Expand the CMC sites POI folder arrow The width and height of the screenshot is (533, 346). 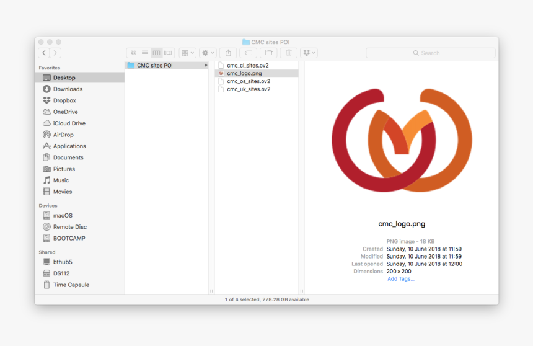point(206,65)
